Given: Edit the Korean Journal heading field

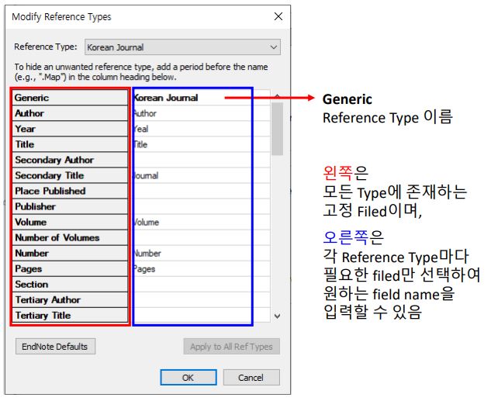Looking at the screenshot, I should [200, 98].
